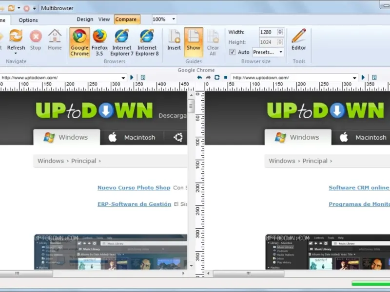The height and width of the screenshot is (292, 390).
Task: Open left pane URL history dropdown
Action: point(123,78)
